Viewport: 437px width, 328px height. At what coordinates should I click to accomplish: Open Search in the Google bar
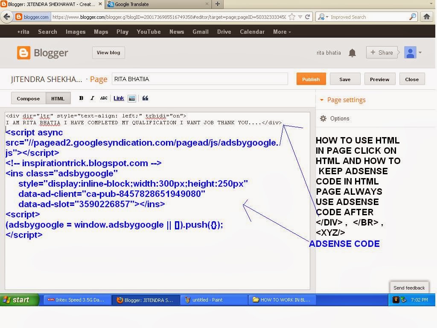click(47, 32)
